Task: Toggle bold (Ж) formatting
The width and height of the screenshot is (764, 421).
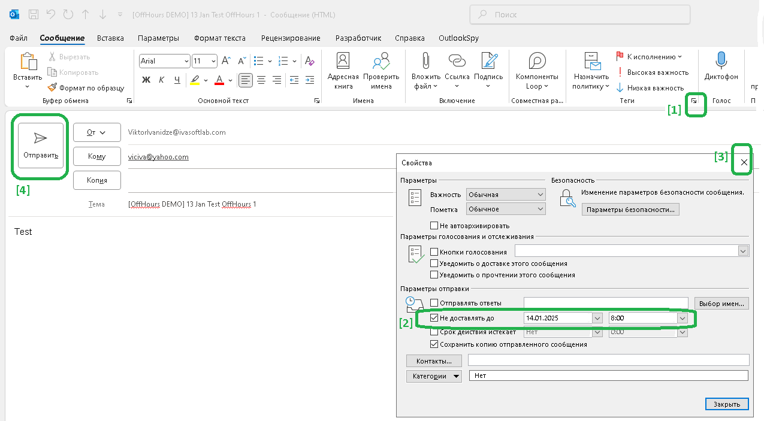Action: click(146, 80)
